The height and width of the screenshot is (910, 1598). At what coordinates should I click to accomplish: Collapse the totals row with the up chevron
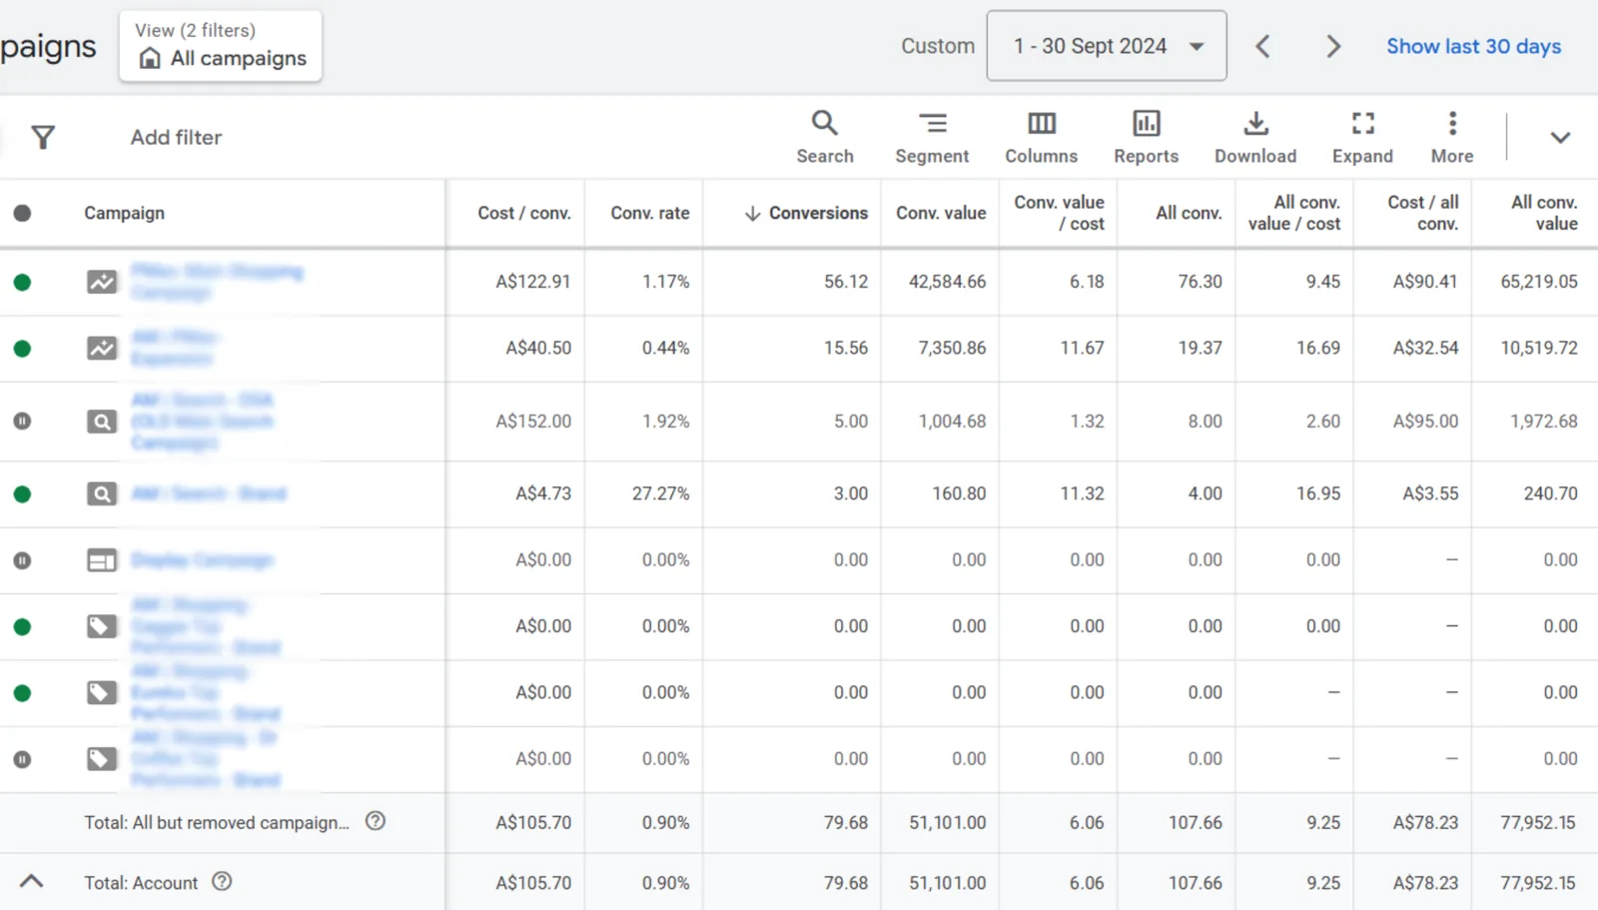pos(31,881)
